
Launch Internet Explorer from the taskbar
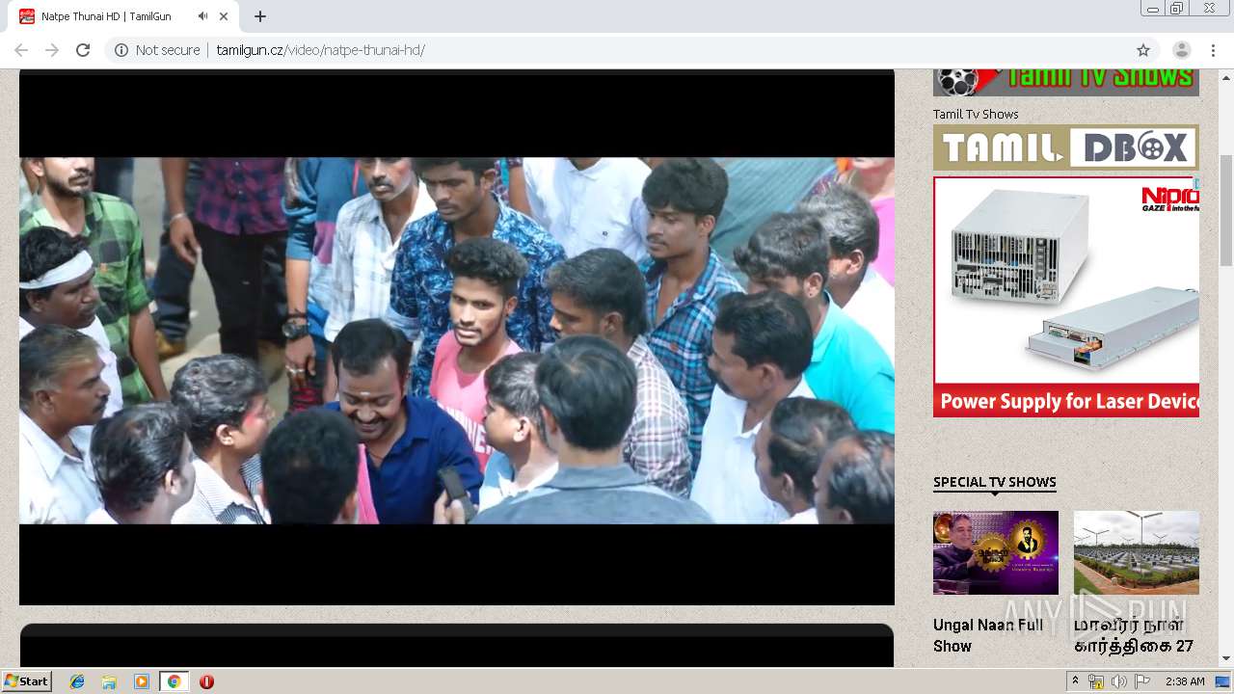(x=77, y=681)
